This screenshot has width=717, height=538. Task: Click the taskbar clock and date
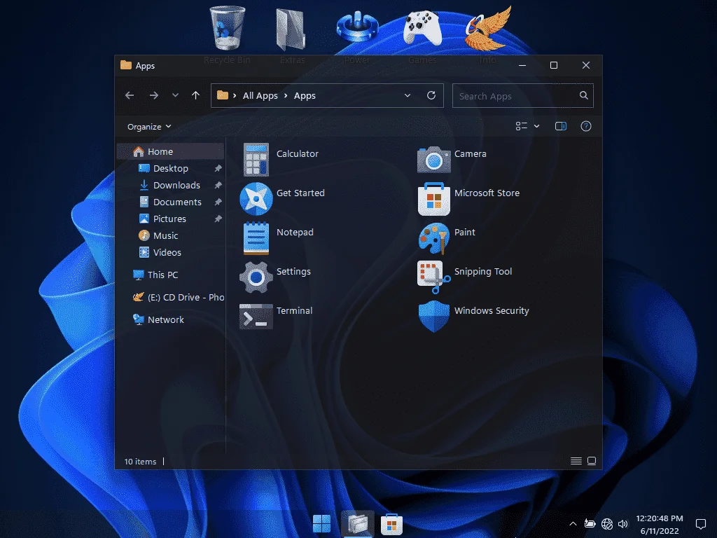(660, 524)
